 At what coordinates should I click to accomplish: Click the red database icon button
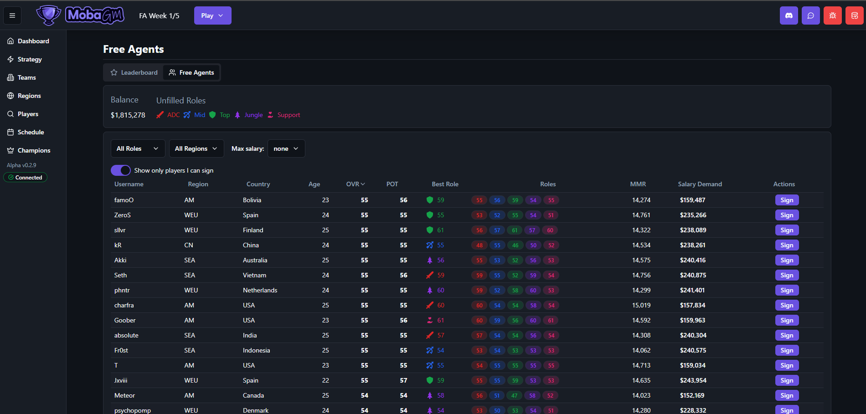854,15
